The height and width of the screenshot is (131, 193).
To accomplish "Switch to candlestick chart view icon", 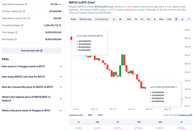I will (120, 19).
